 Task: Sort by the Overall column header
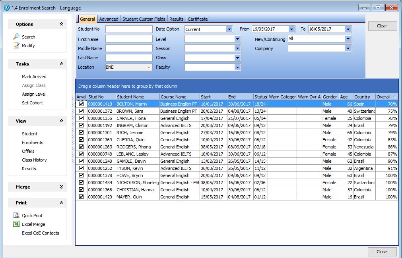384,97
